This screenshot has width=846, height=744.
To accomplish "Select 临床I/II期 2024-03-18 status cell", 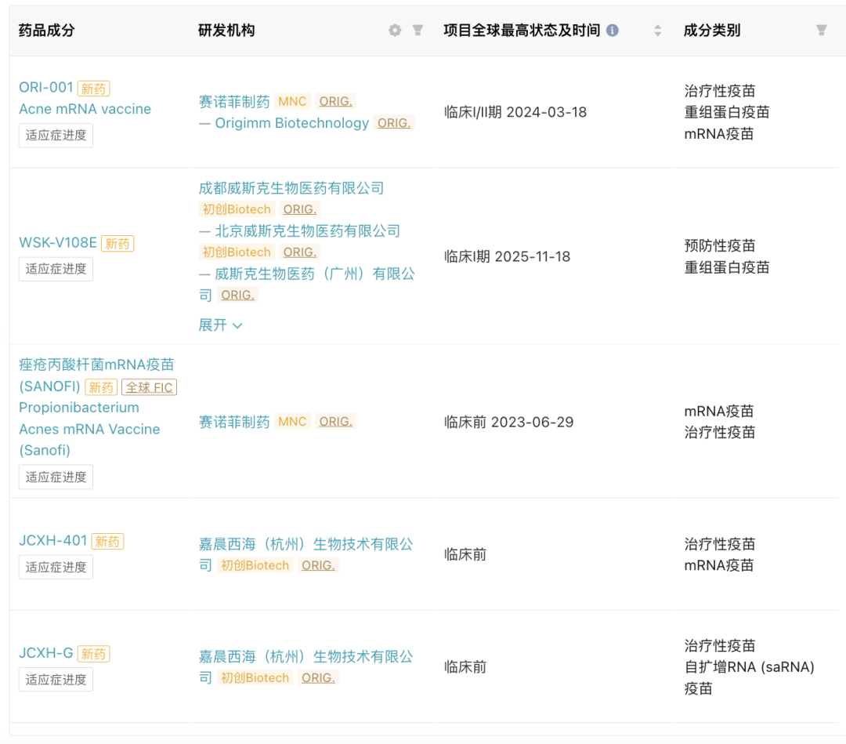I will click(515, 112).
